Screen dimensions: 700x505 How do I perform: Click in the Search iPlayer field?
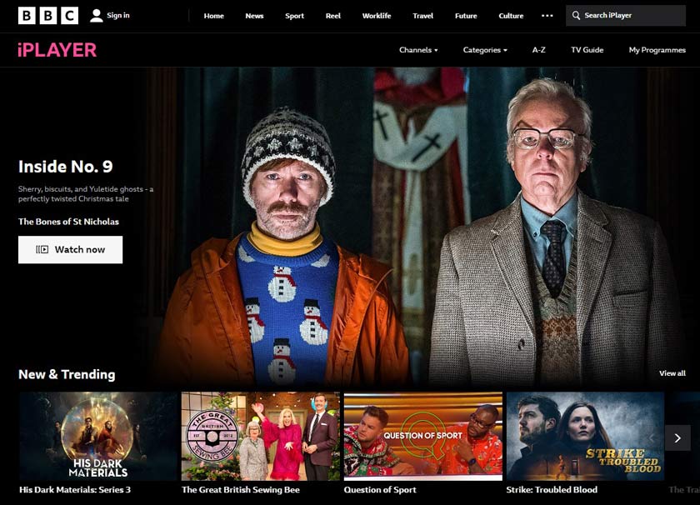point(632,16)
